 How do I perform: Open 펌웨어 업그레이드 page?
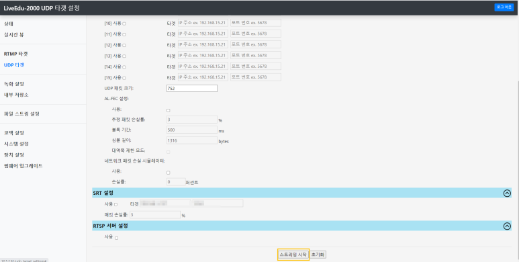pos(23,166)
